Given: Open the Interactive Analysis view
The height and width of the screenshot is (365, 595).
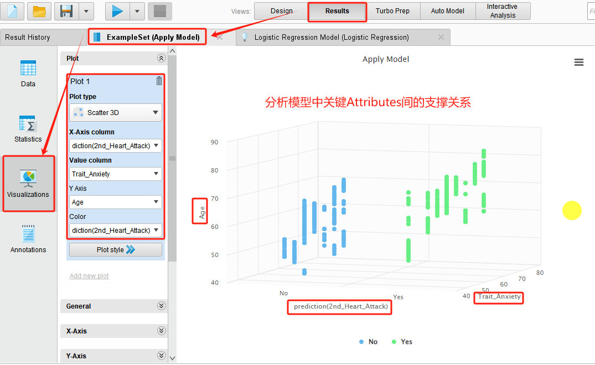Looking at the screenshot, I should [503, 11].
